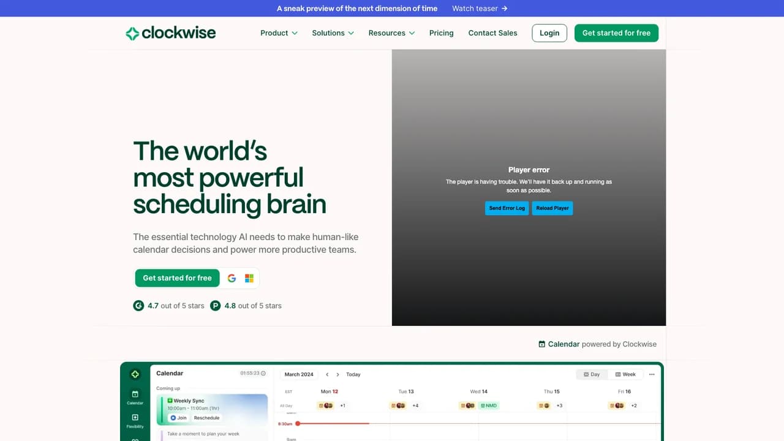Image resolution: width=784 pixels, height=441 pixels.
Task: Switch calendar preview to Week view
Action: click(625, 374)
